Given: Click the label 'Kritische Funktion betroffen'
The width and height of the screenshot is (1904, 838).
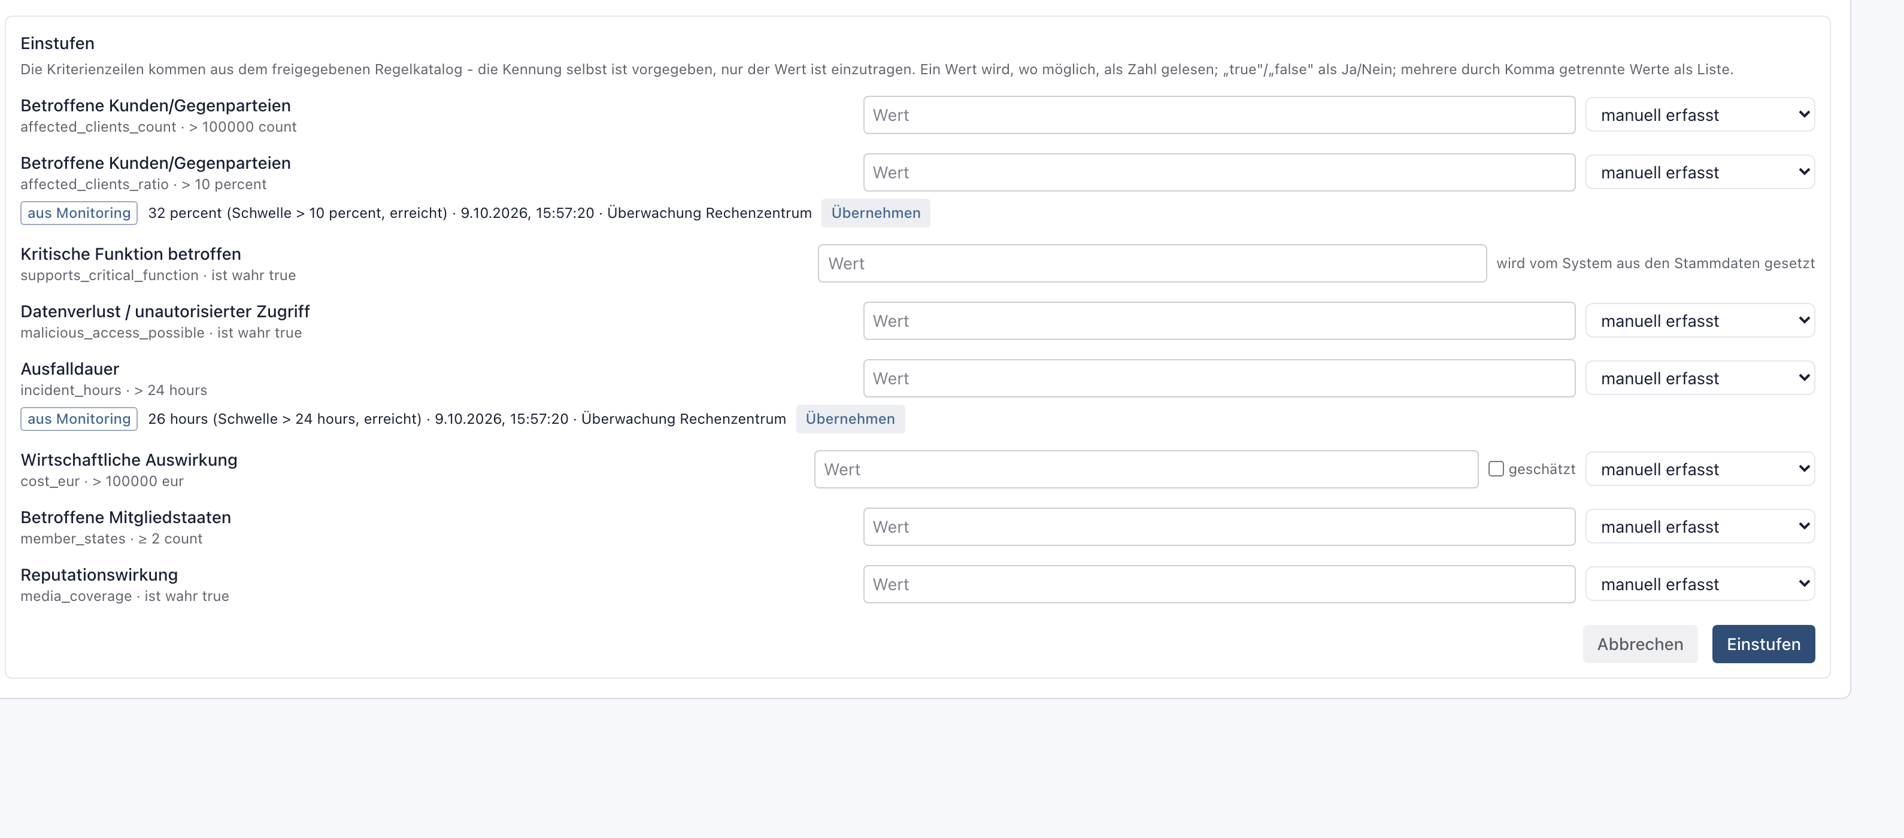Looking at the screenshot, I should [131, 253].
